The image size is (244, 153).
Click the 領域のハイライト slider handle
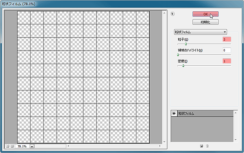[x=178, y=55]
